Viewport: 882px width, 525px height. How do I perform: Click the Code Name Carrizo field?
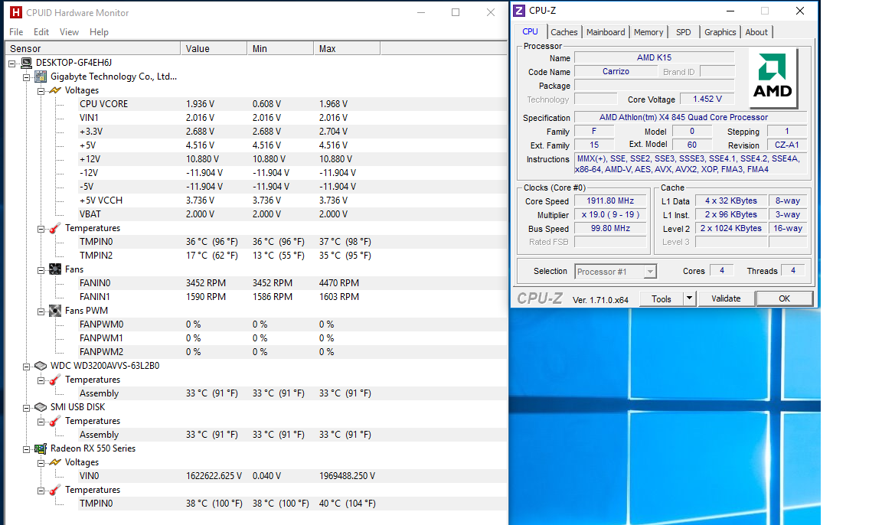(x=616, y=71)
